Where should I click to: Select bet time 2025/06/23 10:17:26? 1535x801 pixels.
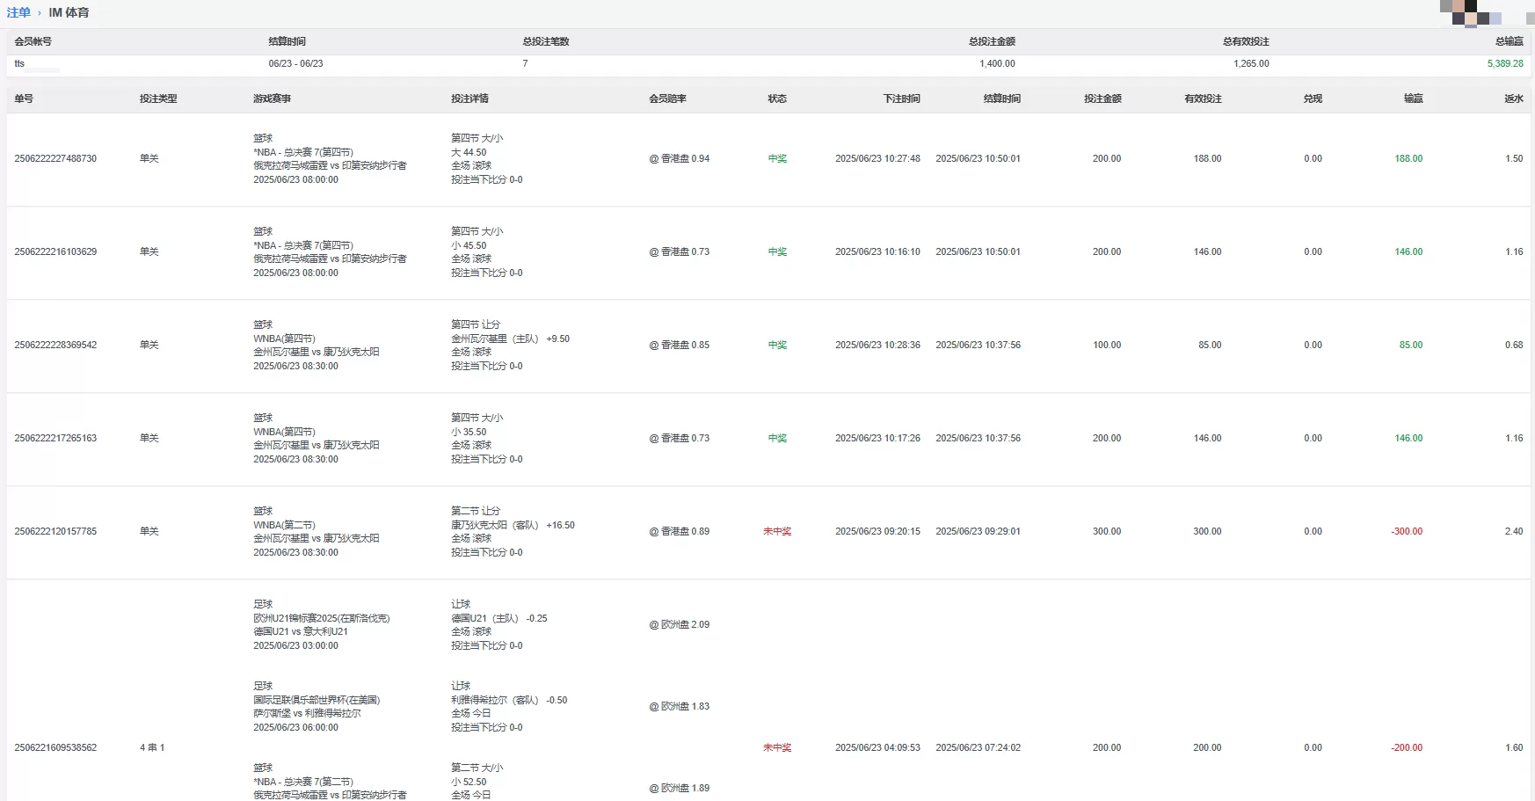[x=877, y=438]
